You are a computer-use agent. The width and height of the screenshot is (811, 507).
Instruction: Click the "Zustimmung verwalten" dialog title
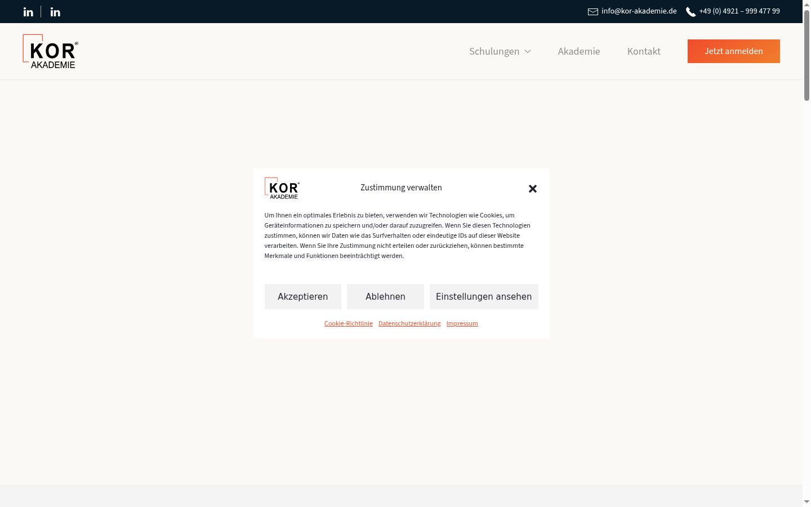click(401, 188)
